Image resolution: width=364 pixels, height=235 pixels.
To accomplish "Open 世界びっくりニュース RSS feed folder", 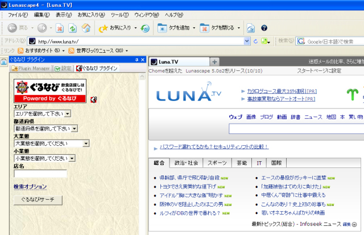I will click(x=98, y=51).
